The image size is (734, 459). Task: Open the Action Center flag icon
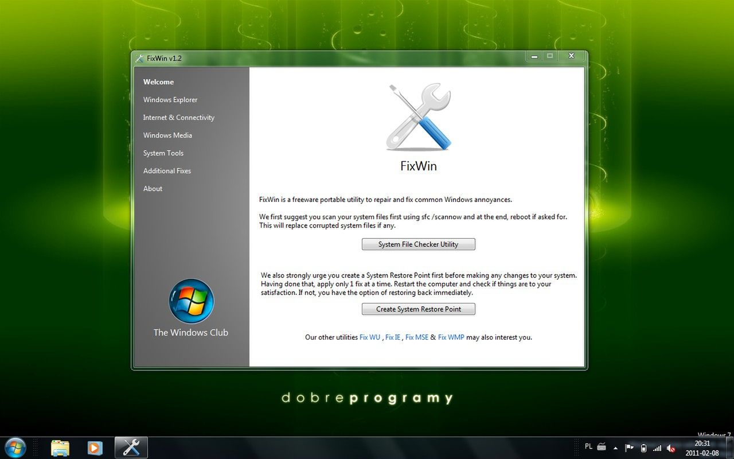pos(629,448)
